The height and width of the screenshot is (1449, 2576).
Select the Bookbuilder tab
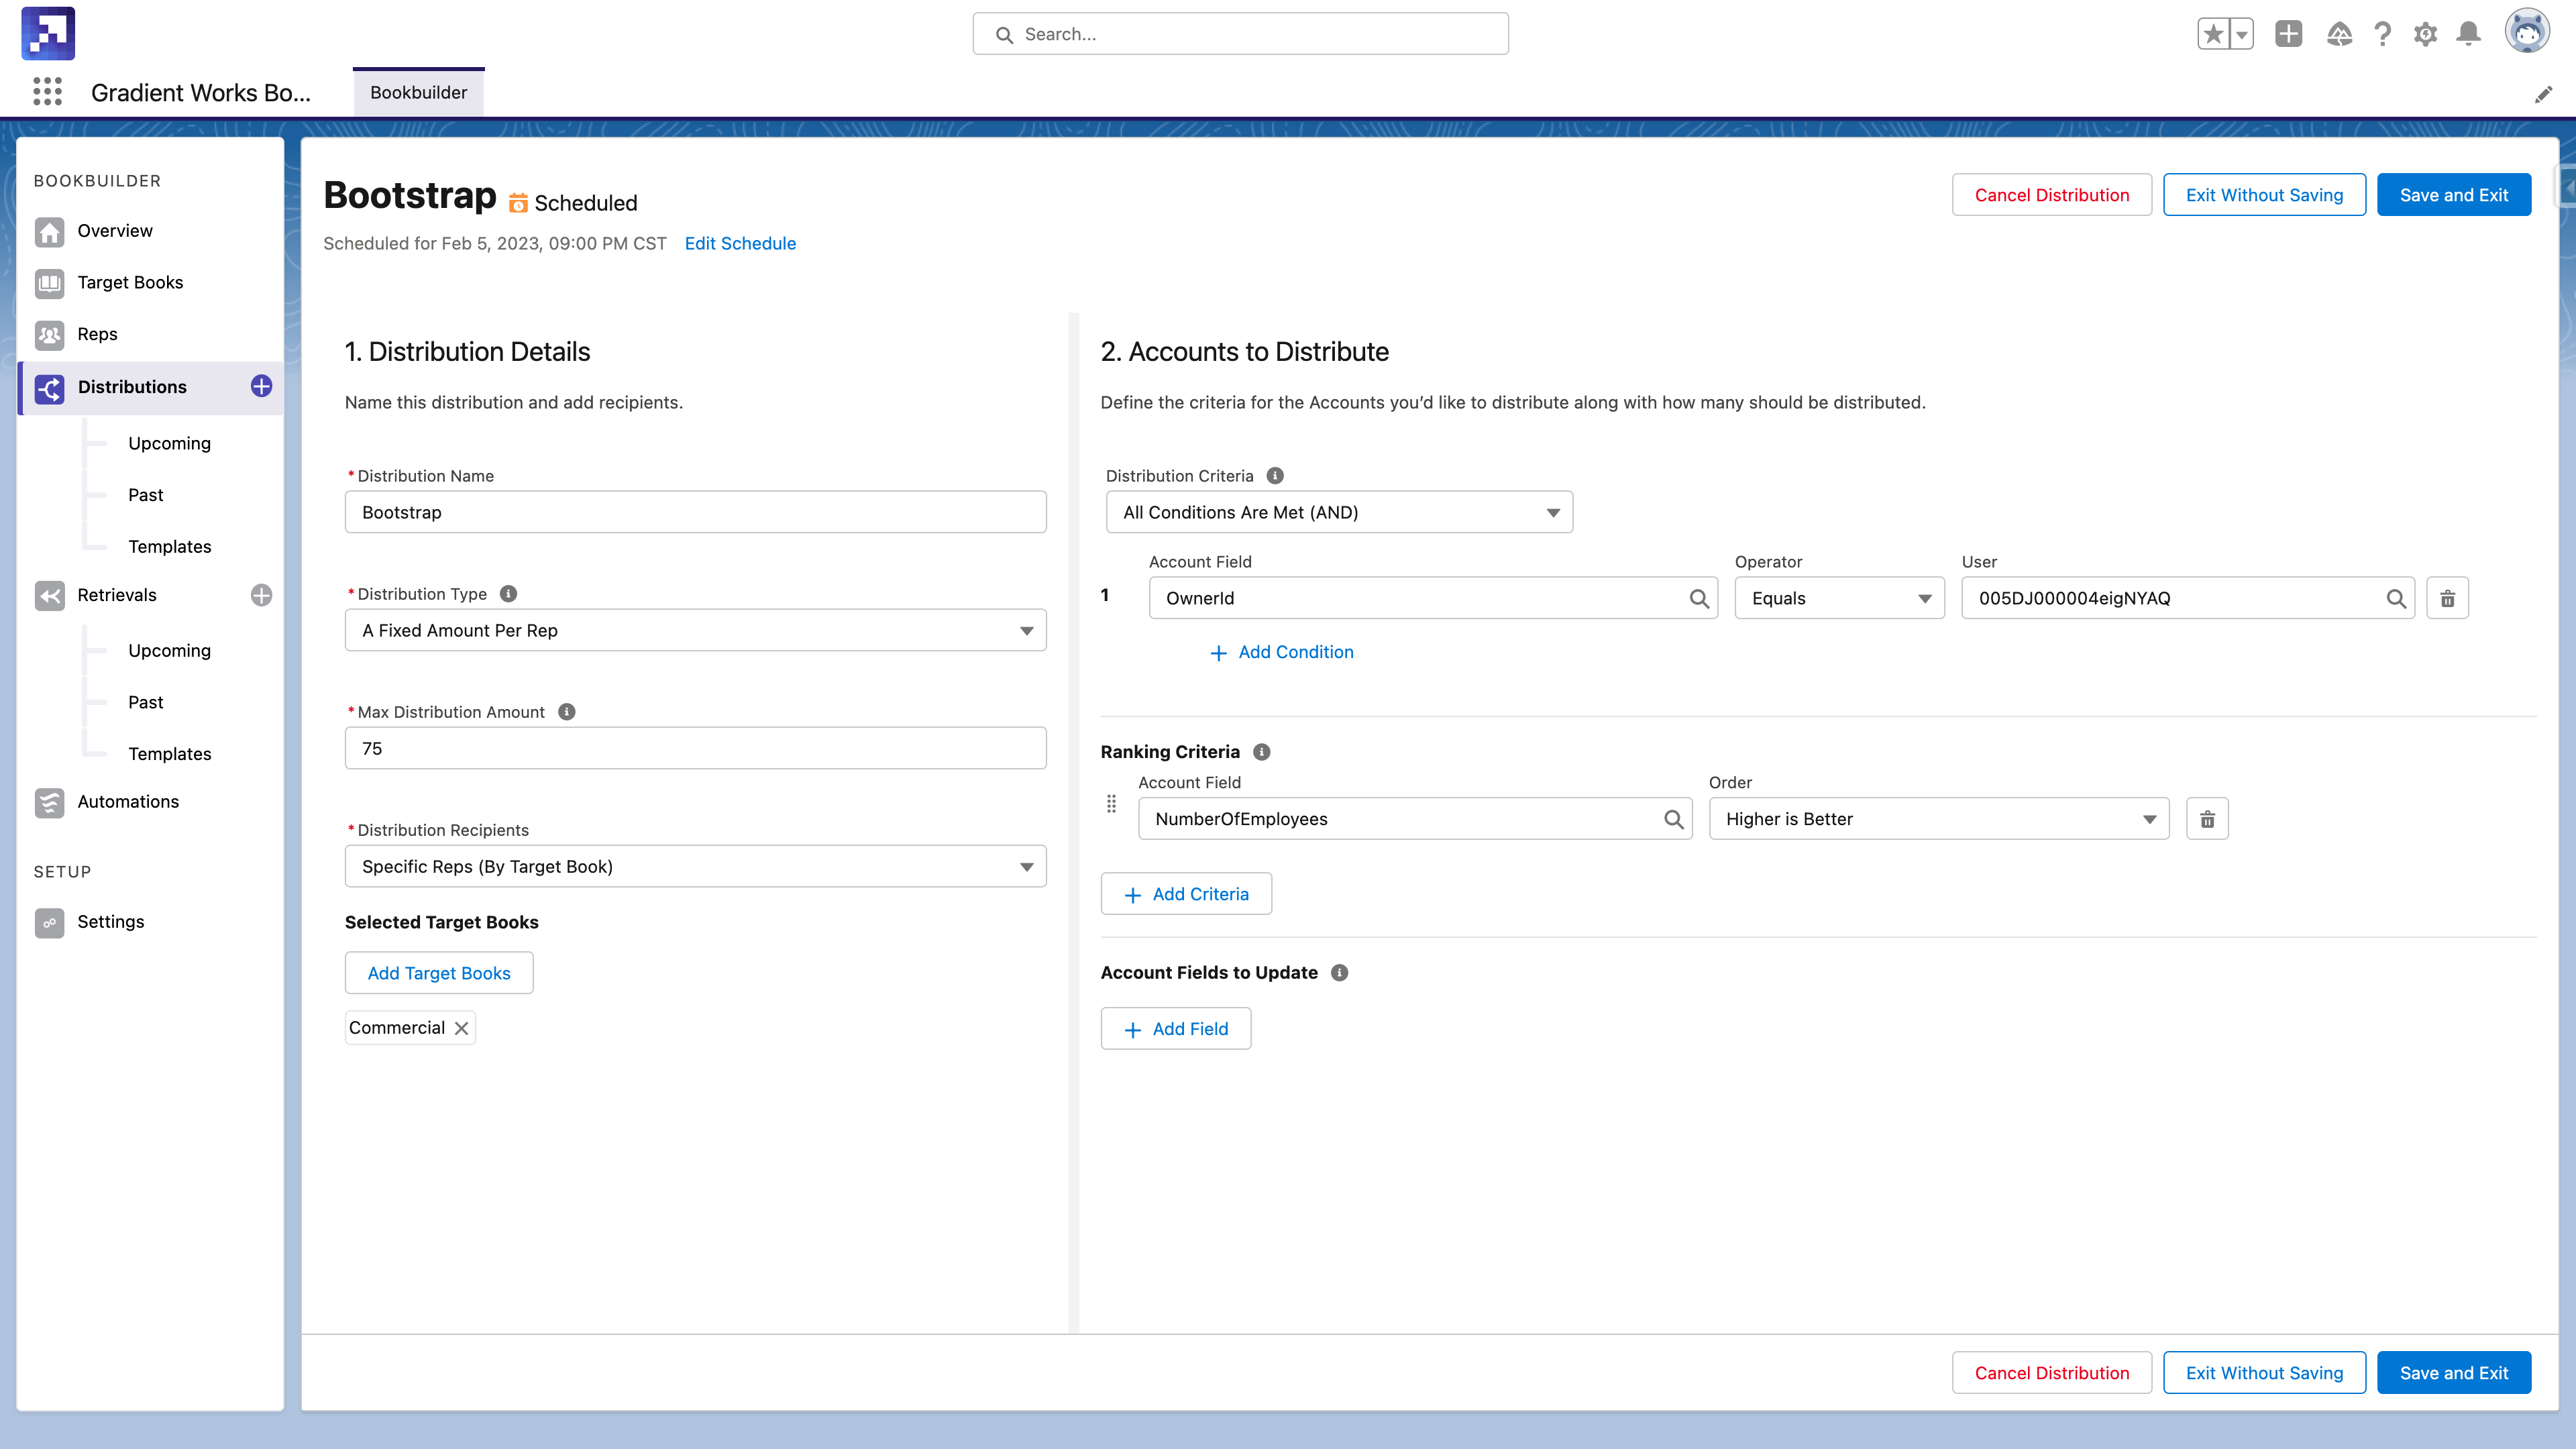coord(418,92)
